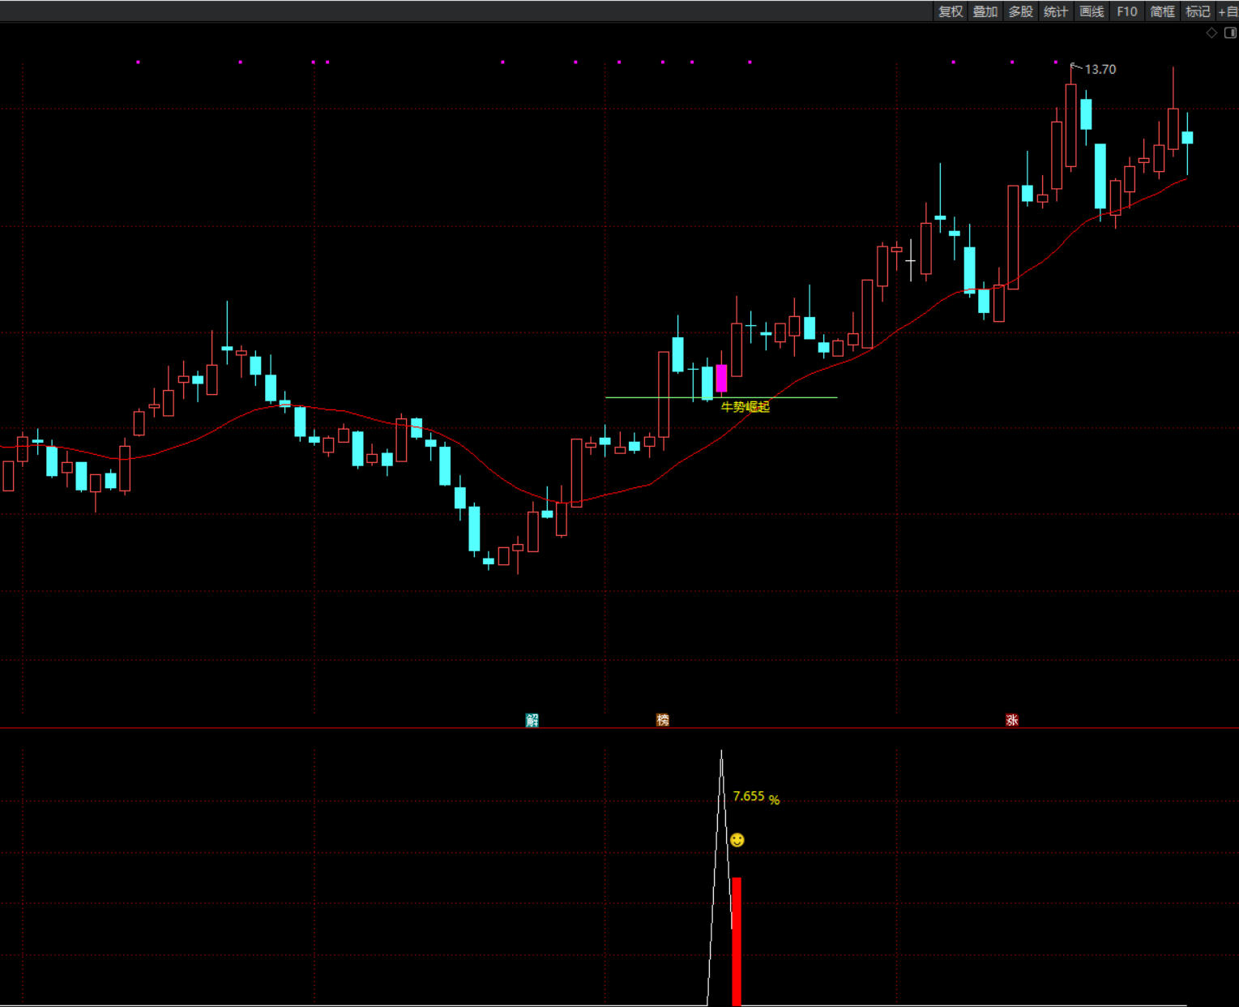This screenshot has width=1239, height=1007.
Task: Click the yellow smiley face signal icon
Action: 737,840
